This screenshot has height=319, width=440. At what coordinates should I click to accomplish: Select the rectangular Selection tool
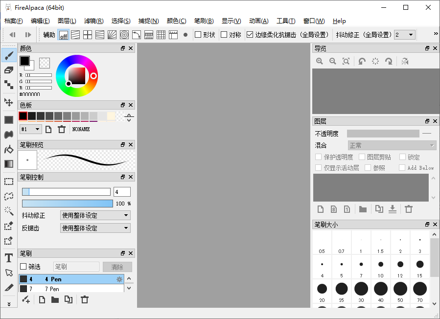[9, 182]
